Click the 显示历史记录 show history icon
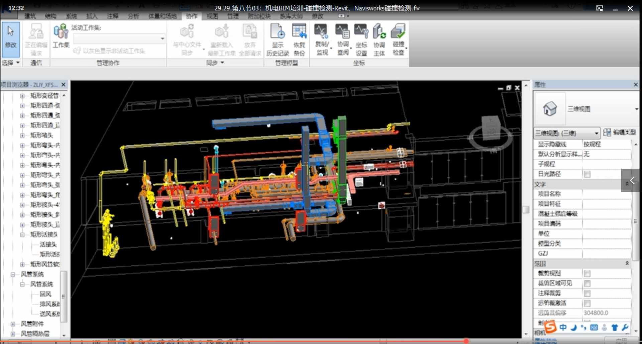Screen dimensions: 642x344 point(278,38)
